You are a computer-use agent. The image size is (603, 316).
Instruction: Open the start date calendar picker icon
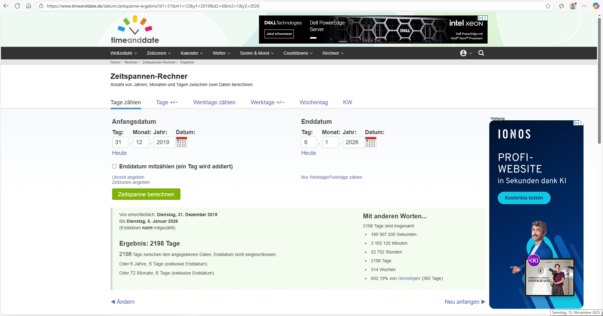[182, 142]
